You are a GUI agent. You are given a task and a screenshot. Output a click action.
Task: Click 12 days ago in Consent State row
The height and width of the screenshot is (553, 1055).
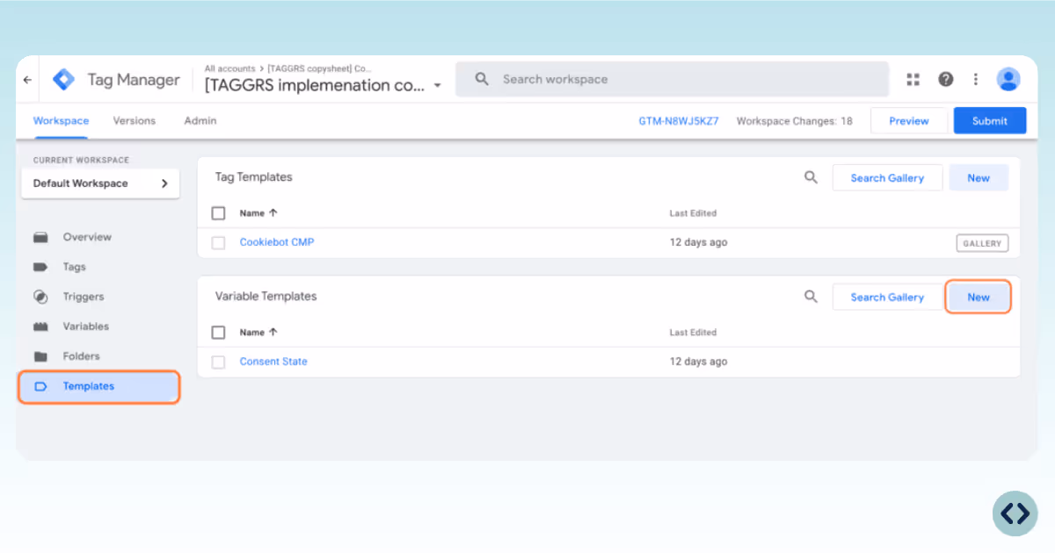[x=699, y=362]
